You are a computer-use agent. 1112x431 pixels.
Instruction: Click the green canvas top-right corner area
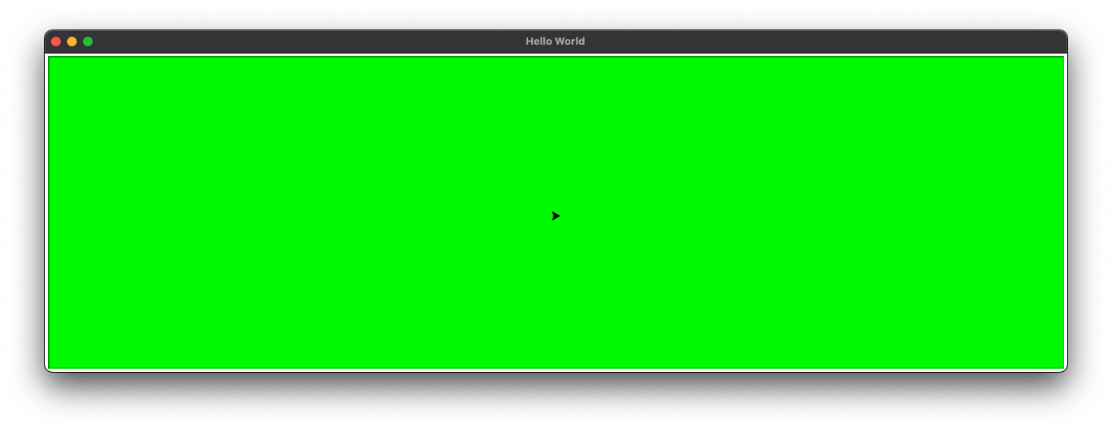click(1053, 67)
